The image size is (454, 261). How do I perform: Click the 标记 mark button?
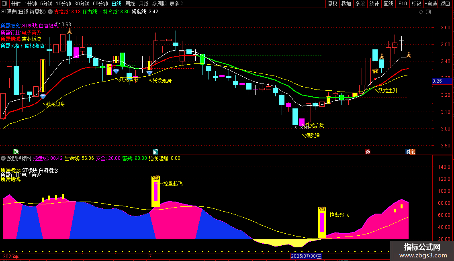point(416,4)
